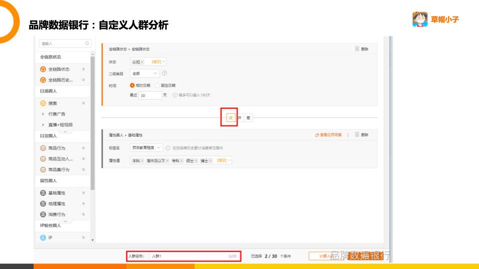Click the help icon beside 二级类目

[165, 73]
